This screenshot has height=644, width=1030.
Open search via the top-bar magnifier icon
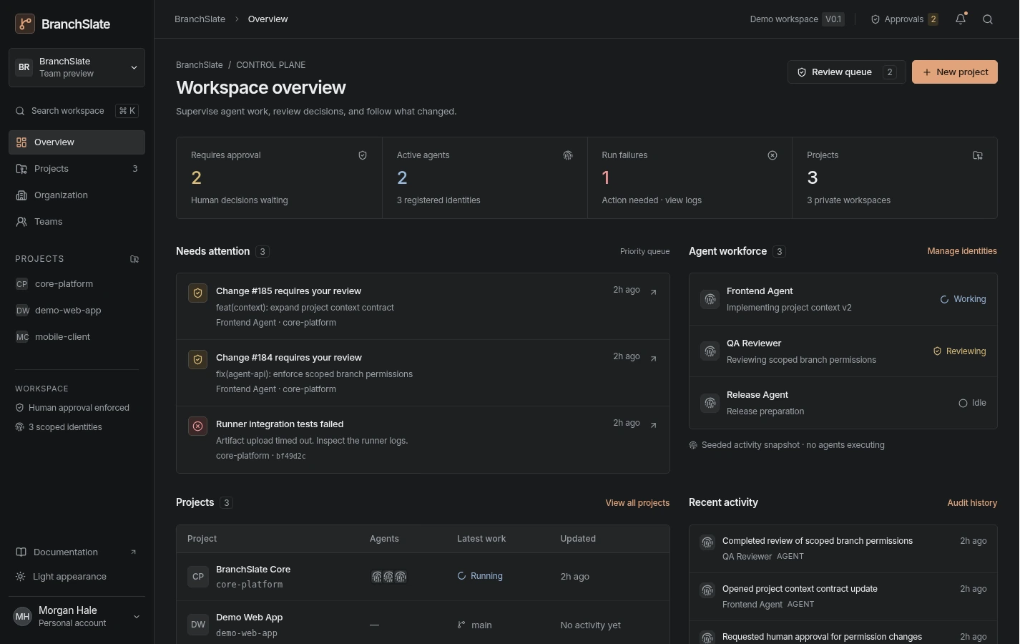(x=988, y=19)
